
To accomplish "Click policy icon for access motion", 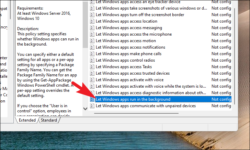I will 92,41.
